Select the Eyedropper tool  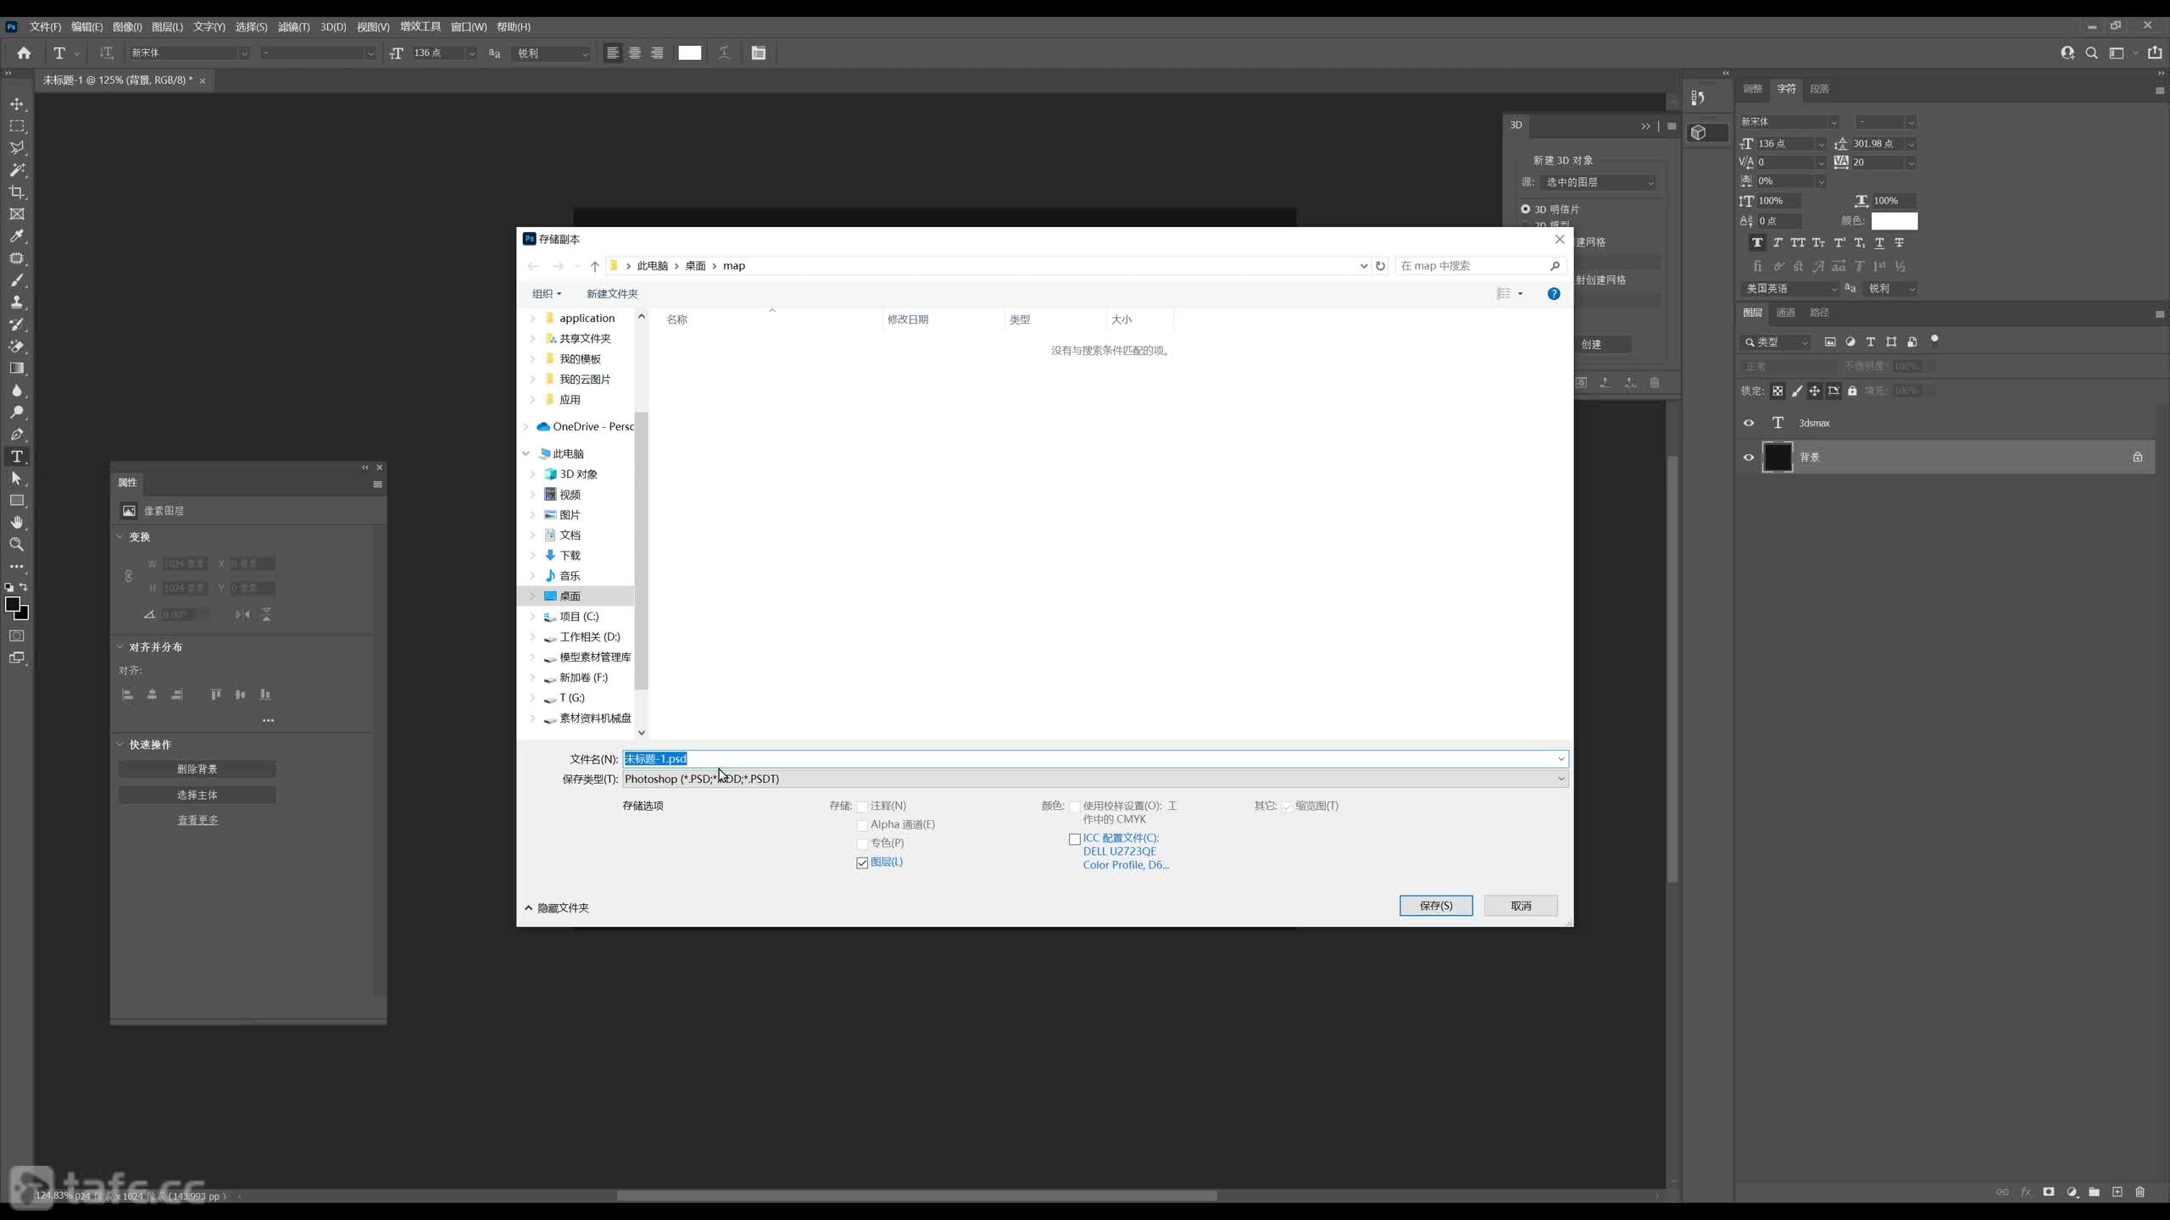tap(17, 236)
